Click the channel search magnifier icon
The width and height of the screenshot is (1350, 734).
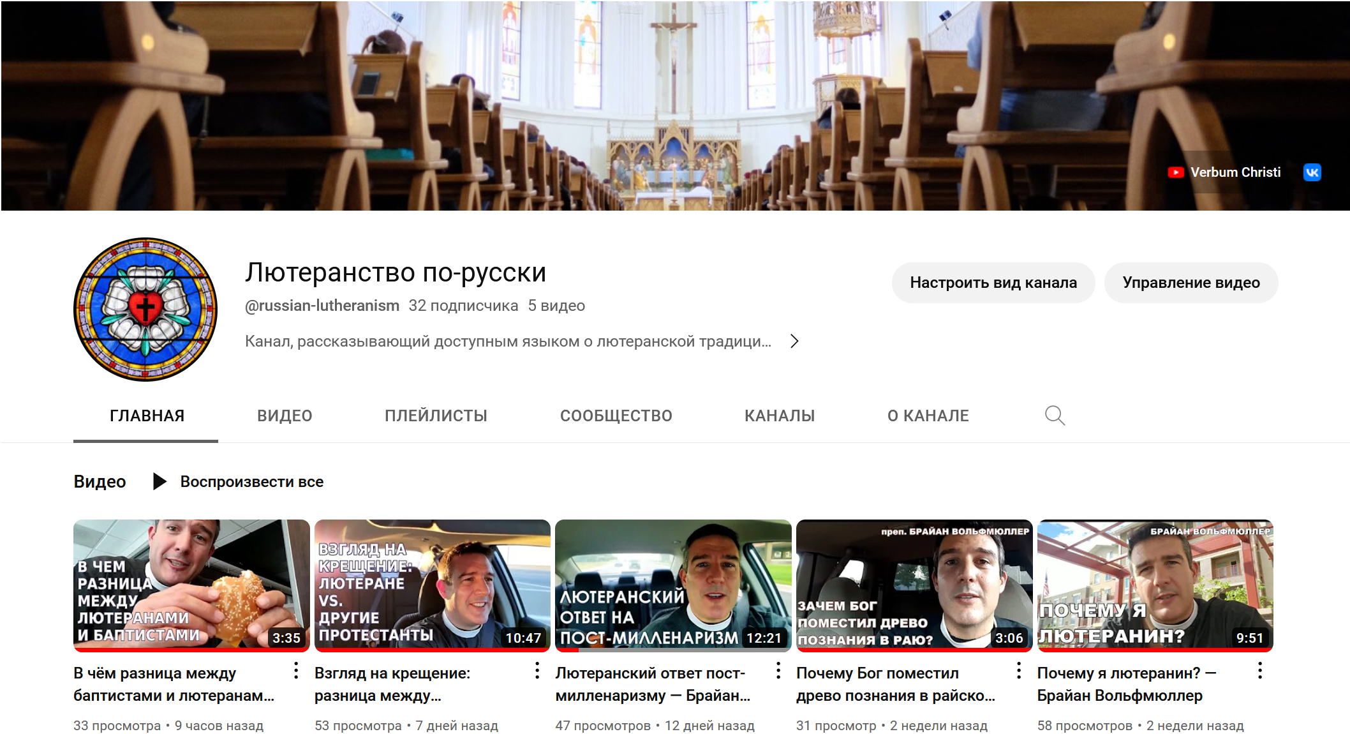tap(1055, 416)
